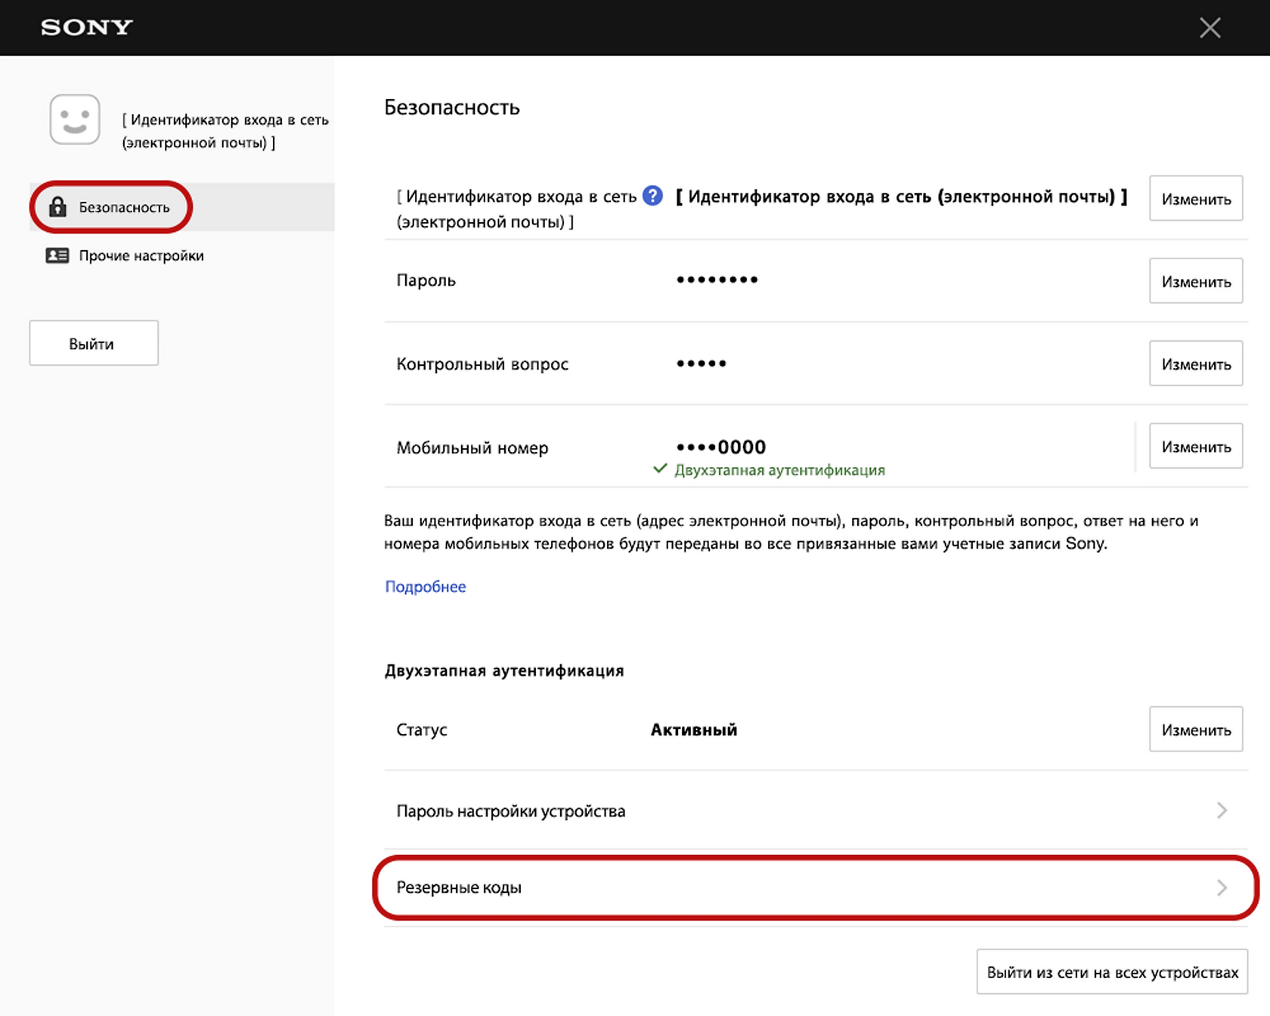
Task: Click the Выйти button
Action: pos(94,343)
